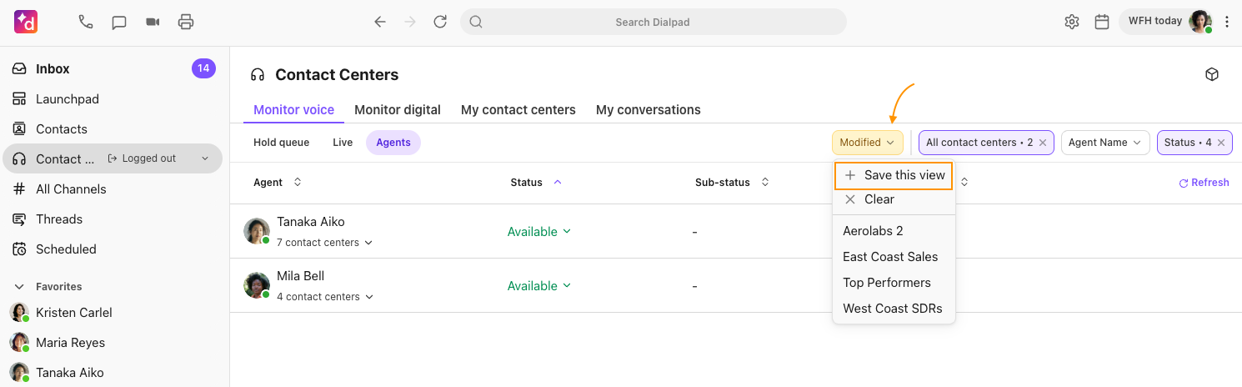Reload page with refresh icon
Image resolution: width=1242 pixels, height=387 pixels.
tap(440, 22)
